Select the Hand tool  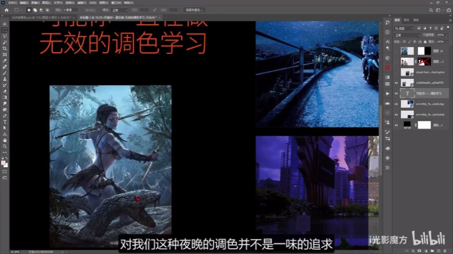point(5,140)
